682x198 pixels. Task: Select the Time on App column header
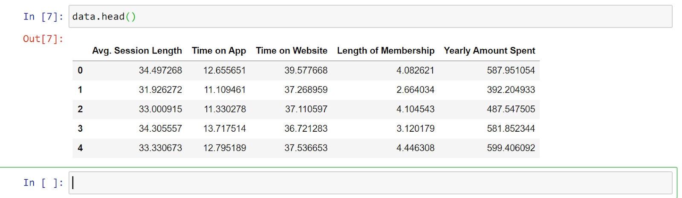click(219, 51)
